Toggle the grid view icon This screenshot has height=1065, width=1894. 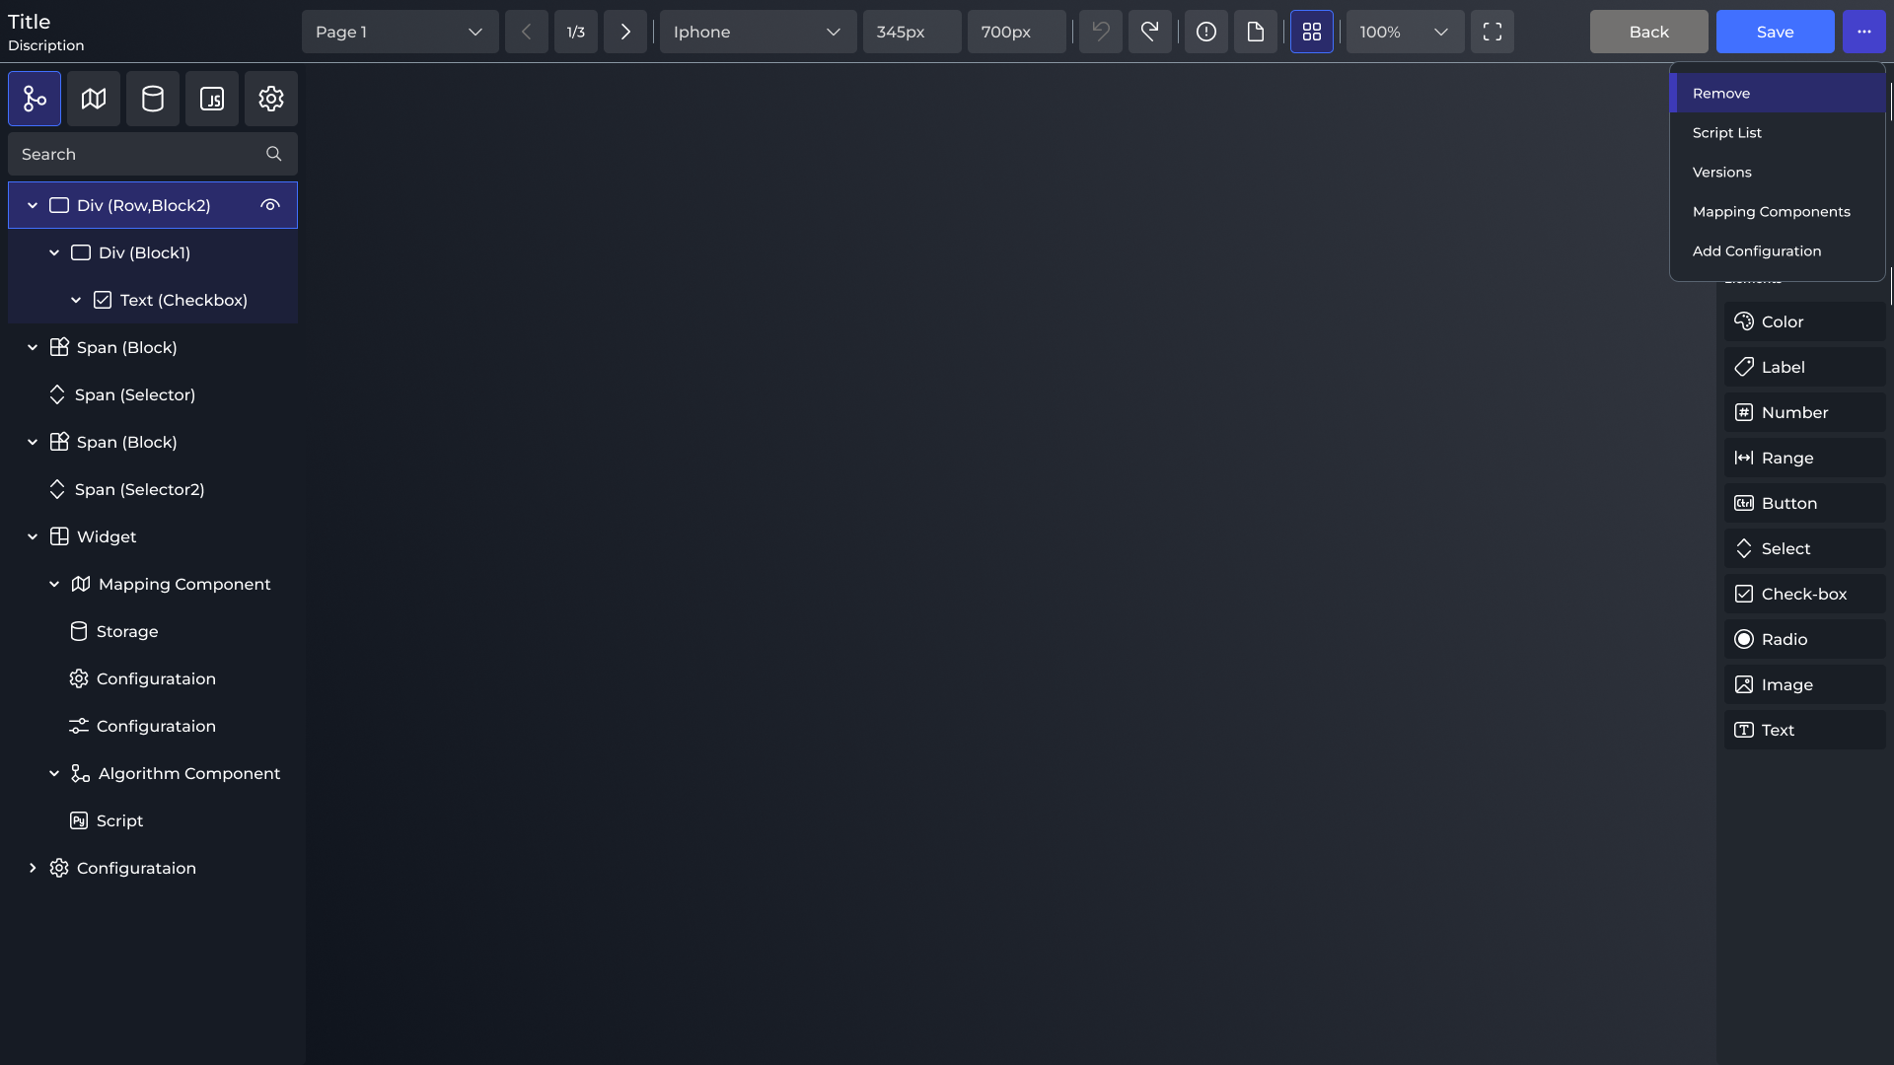coord(1312,32)
